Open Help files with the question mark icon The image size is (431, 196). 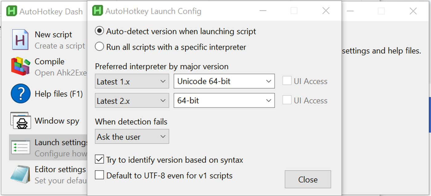(x=20, y=94)
